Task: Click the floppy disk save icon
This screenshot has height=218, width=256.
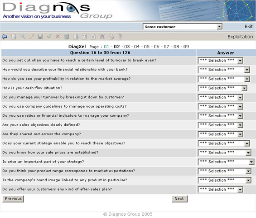Action: tap(40, 36)
